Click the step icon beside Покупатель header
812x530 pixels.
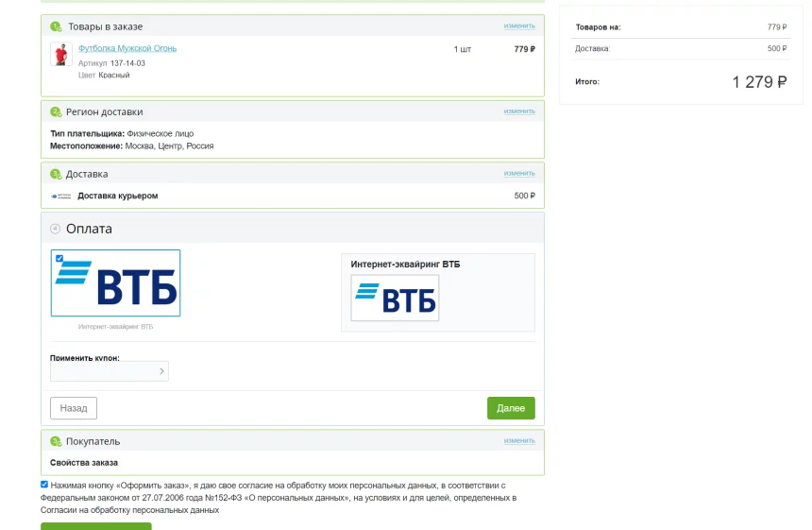click(x=56, y=441)
